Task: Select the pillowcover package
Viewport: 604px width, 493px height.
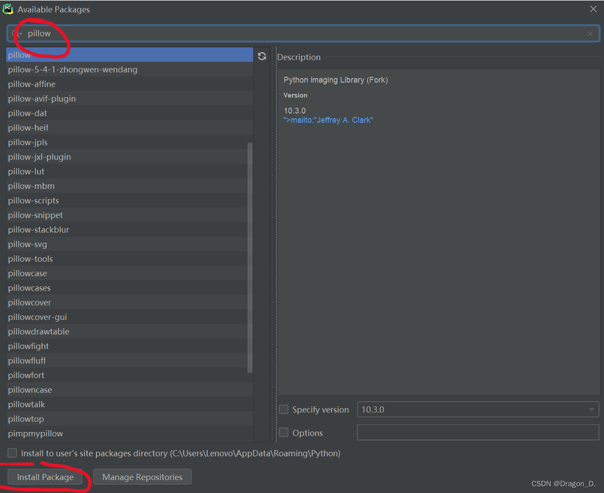Action: [130, 303]
